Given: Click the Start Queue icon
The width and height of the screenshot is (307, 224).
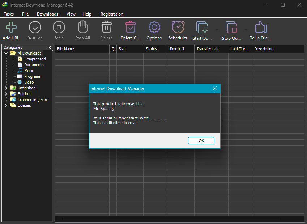Looking at the screenshot, I should point(202,27).
